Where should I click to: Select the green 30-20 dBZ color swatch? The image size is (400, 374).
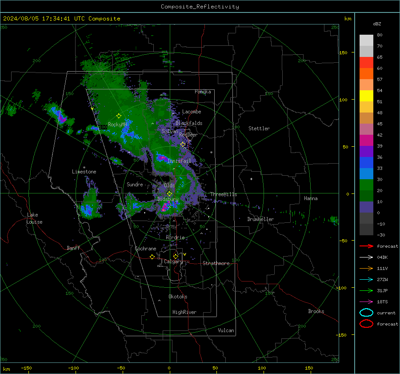pyautogui.click(x=366, y=185)
